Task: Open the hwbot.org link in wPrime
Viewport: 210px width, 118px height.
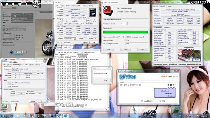Action: pyautogui.click(x=169, y=76)
